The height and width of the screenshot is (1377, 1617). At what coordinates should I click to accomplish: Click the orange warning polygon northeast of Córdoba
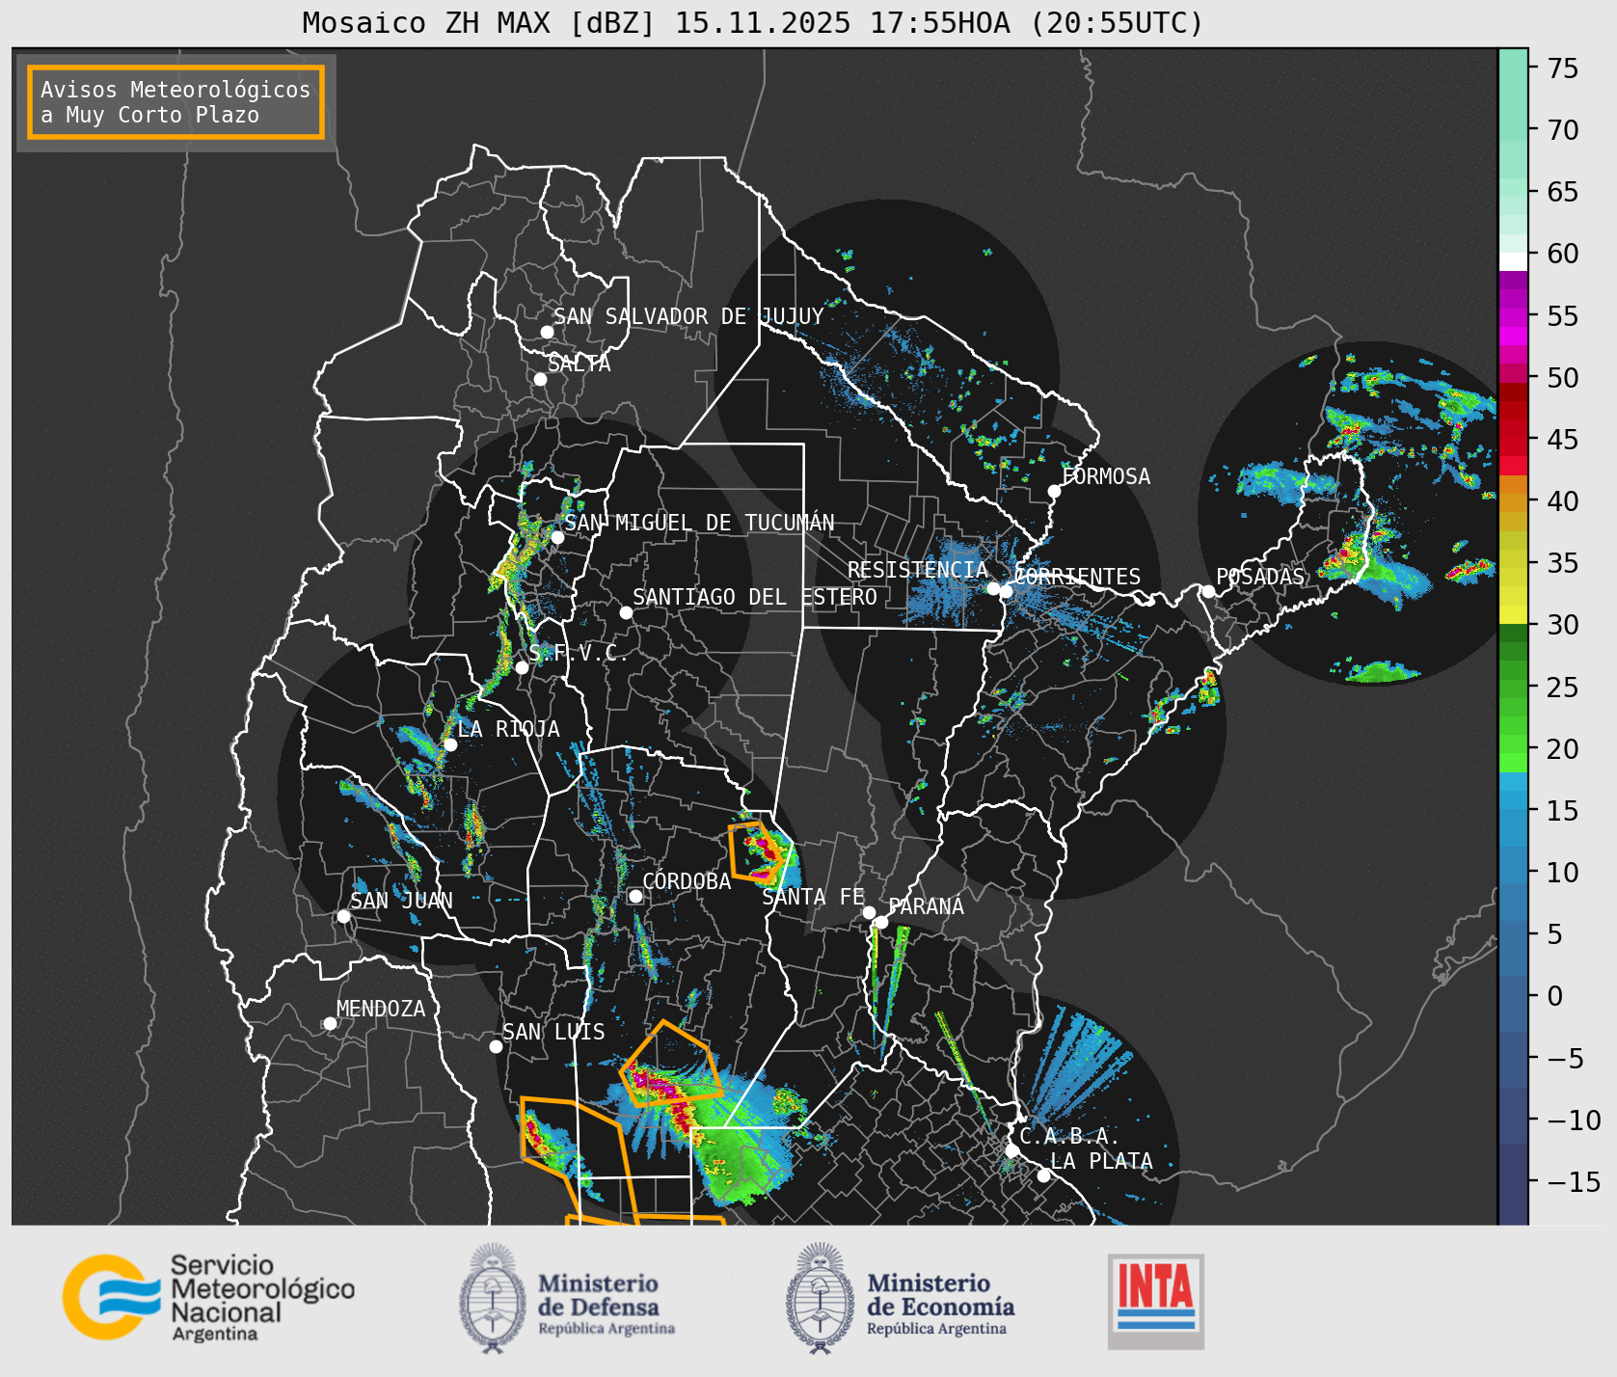click(x=755, y=852)
